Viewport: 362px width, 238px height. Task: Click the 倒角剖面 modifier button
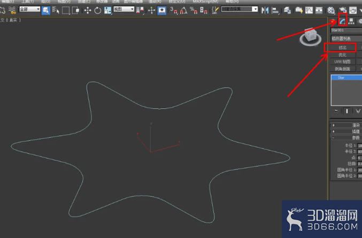click(x=342, y=69)
